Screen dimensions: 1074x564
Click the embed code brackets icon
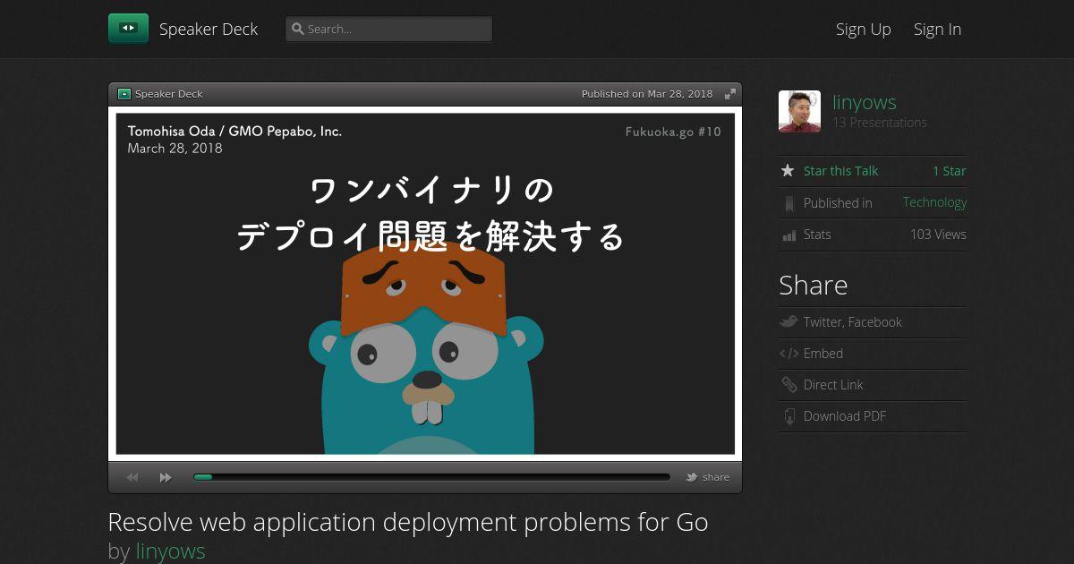coord(788,354)
